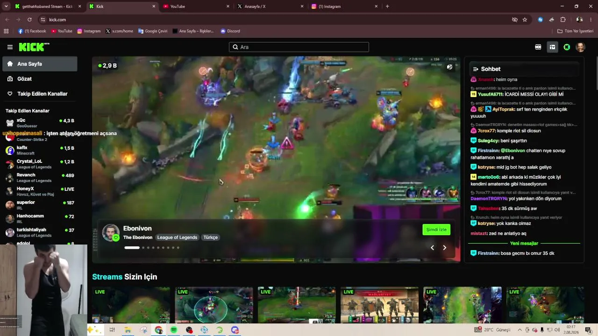Open the Chrome three-dot menu
This screenshot has width=598, height=336.
coord(591,20)
